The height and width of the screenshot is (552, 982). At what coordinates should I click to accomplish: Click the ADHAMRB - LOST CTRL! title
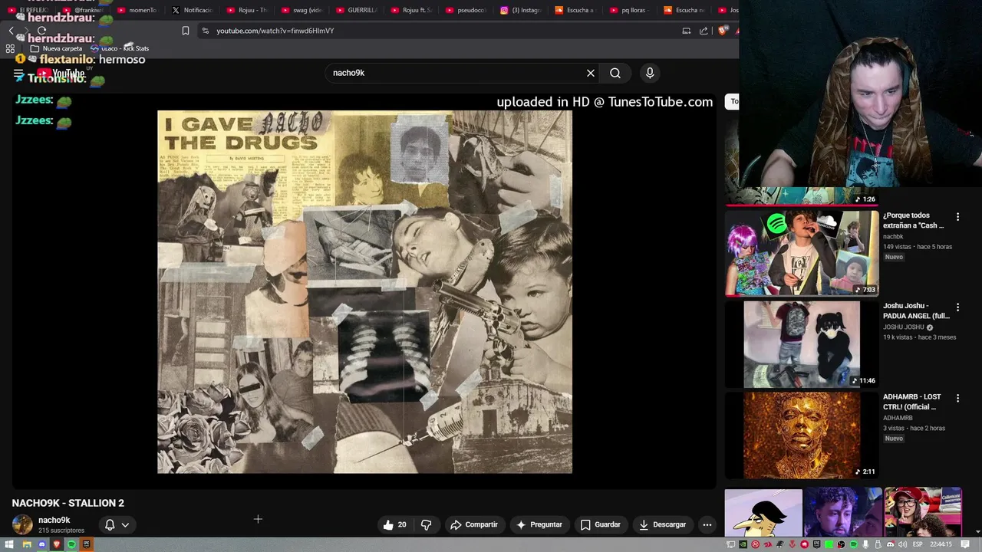(x=911, y=402)
